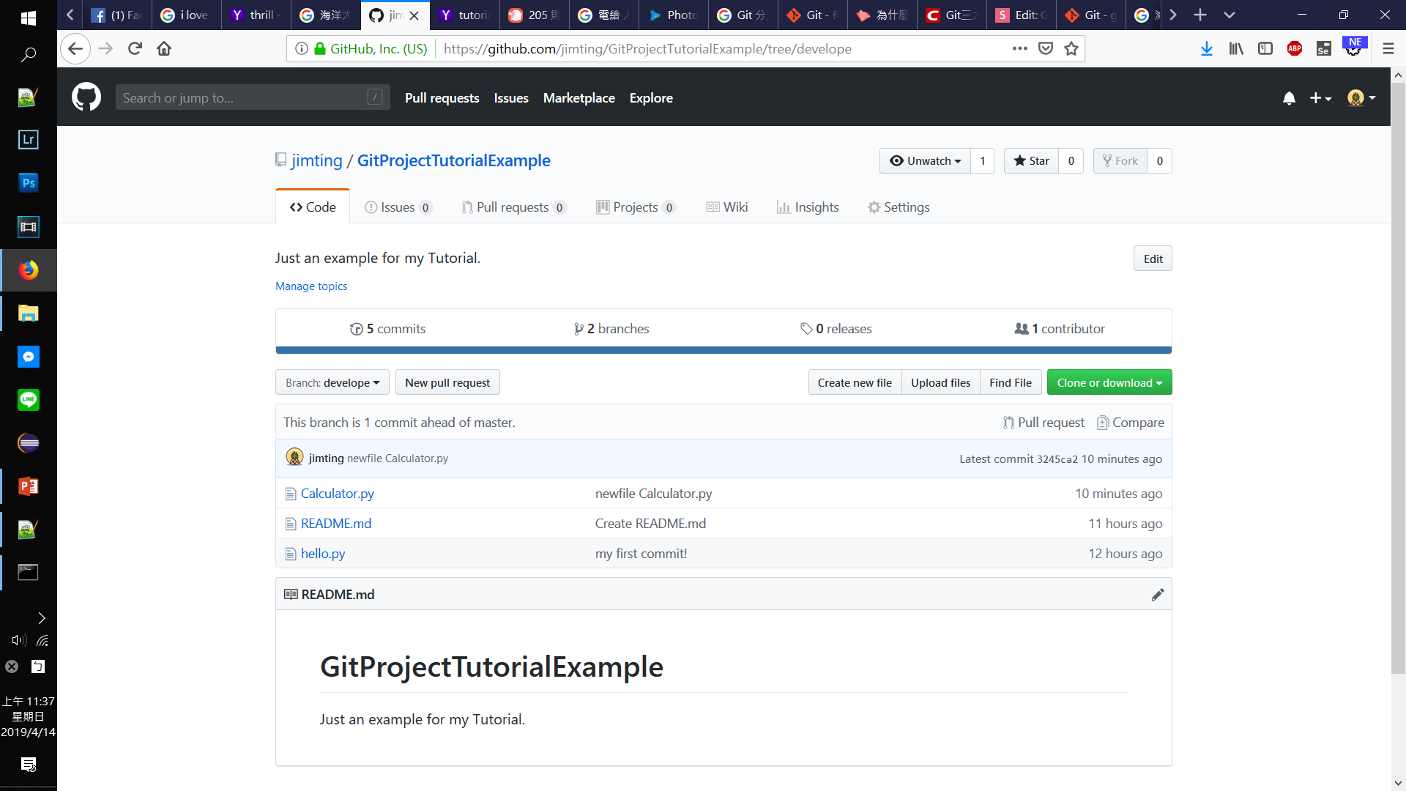This screenshot has height=791, width=1406.
Task: Click the Firefox home icon
Action: (164, 48)
